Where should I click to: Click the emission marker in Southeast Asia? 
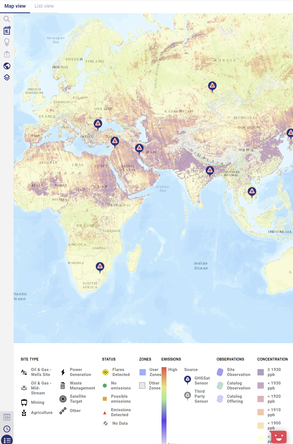coord(252,191)
